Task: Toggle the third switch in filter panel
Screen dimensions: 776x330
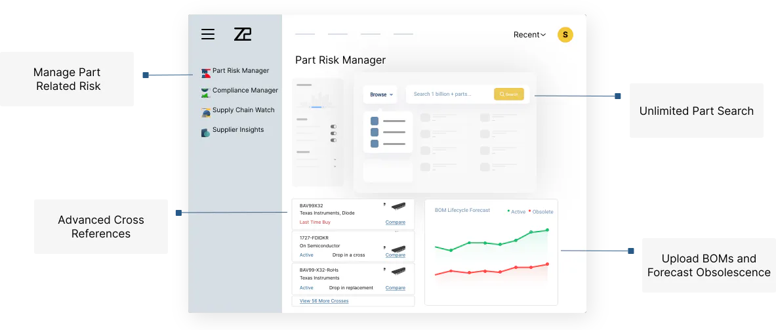Action: click(334, 140)
